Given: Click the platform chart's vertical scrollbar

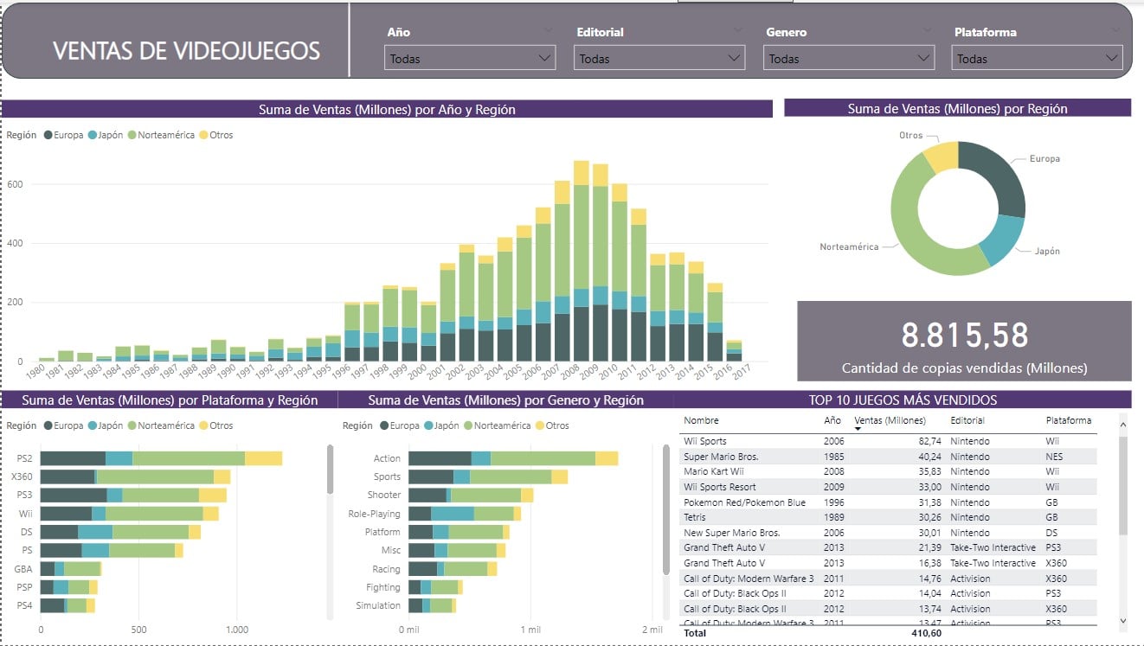Looking at the screenshot, I should (x=330, y=470).
